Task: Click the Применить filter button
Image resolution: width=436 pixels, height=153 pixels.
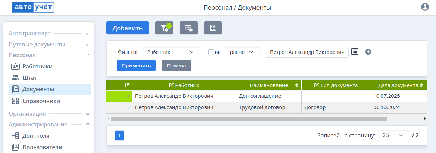Action: [136, 66]
